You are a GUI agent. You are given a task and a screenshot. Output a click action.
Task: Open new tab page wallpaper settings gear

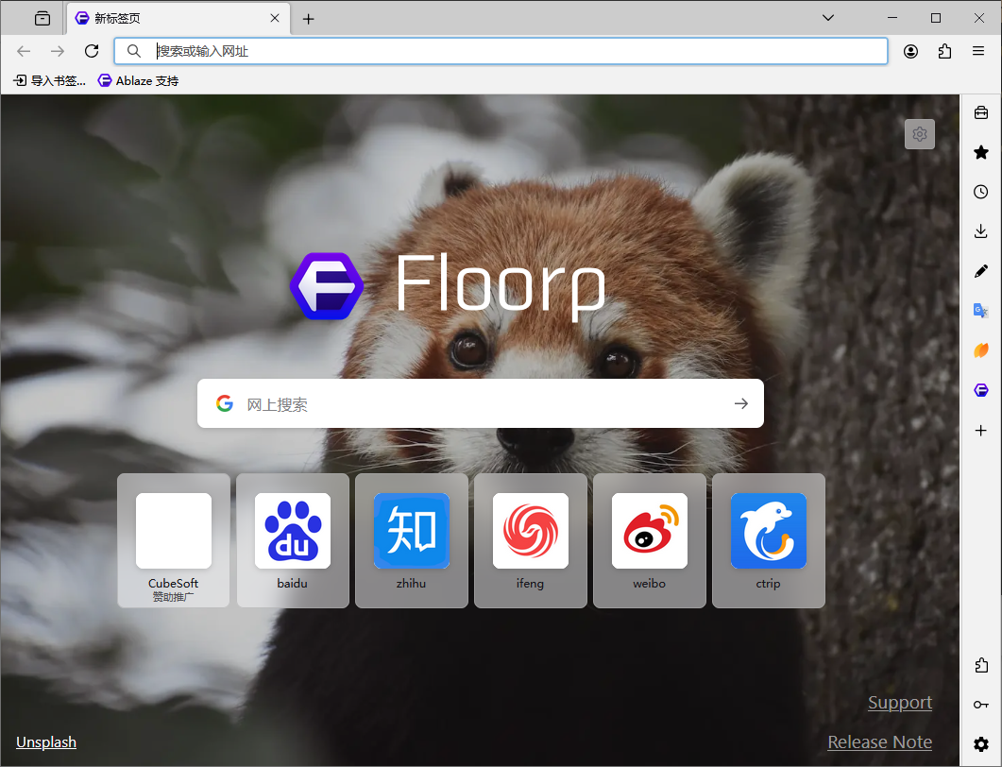(x=919, y=133)
